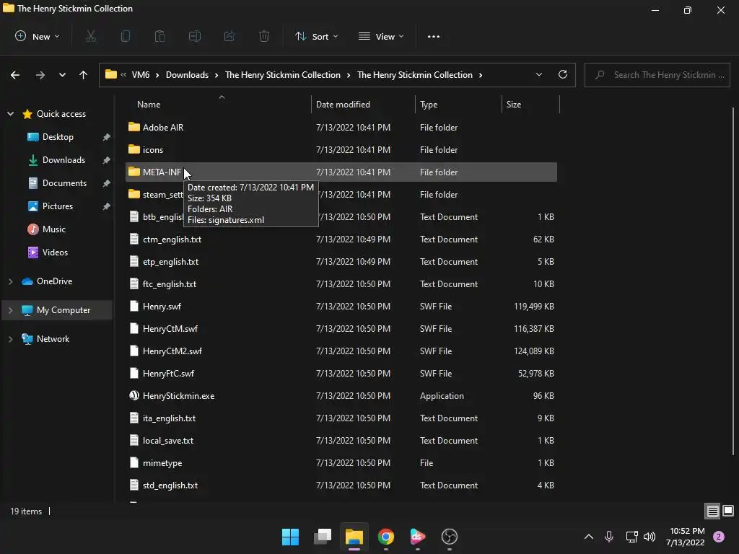Image resolution: width=739 pixels, height=554 pixels.
Task: Click the microphone tray icon
Action: click(609, 537)
